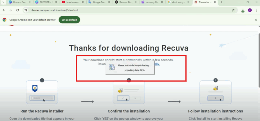Close the active 'Thanks for' tab
The image size is (260, 121).
pyautogui.click(x=215, y=2)
